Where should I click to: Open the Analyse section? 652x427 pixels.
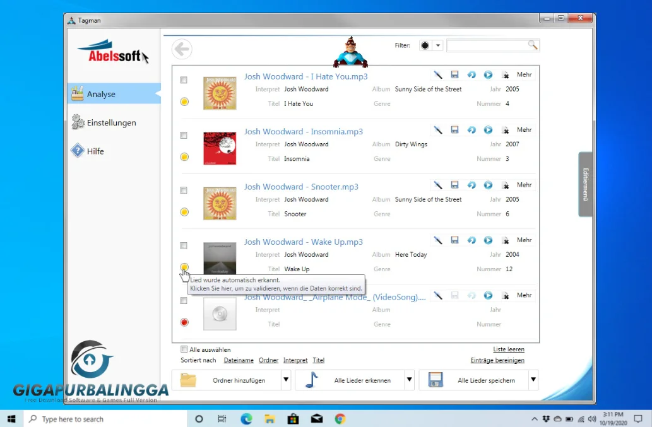click(114, 94)
